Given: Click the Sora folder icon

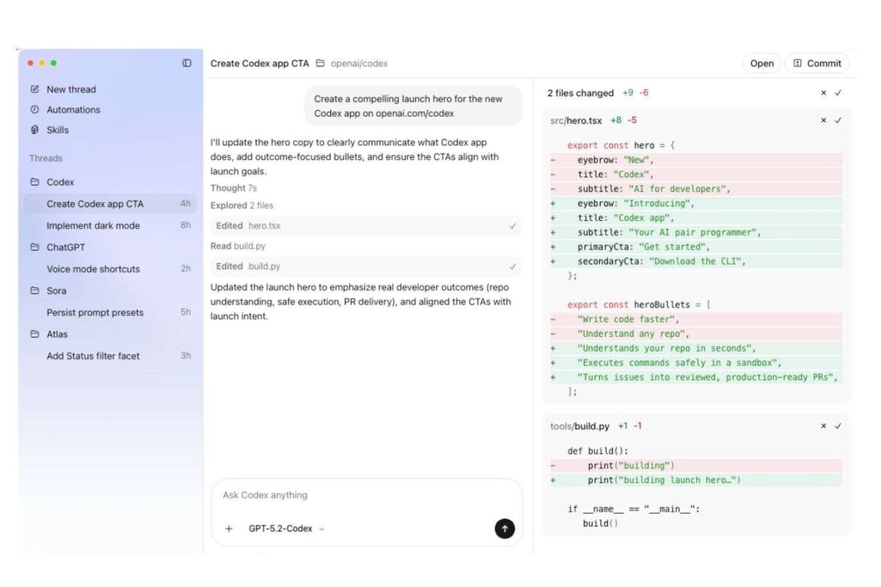Looking at the screenshot, I should click(x=35, y=291).
